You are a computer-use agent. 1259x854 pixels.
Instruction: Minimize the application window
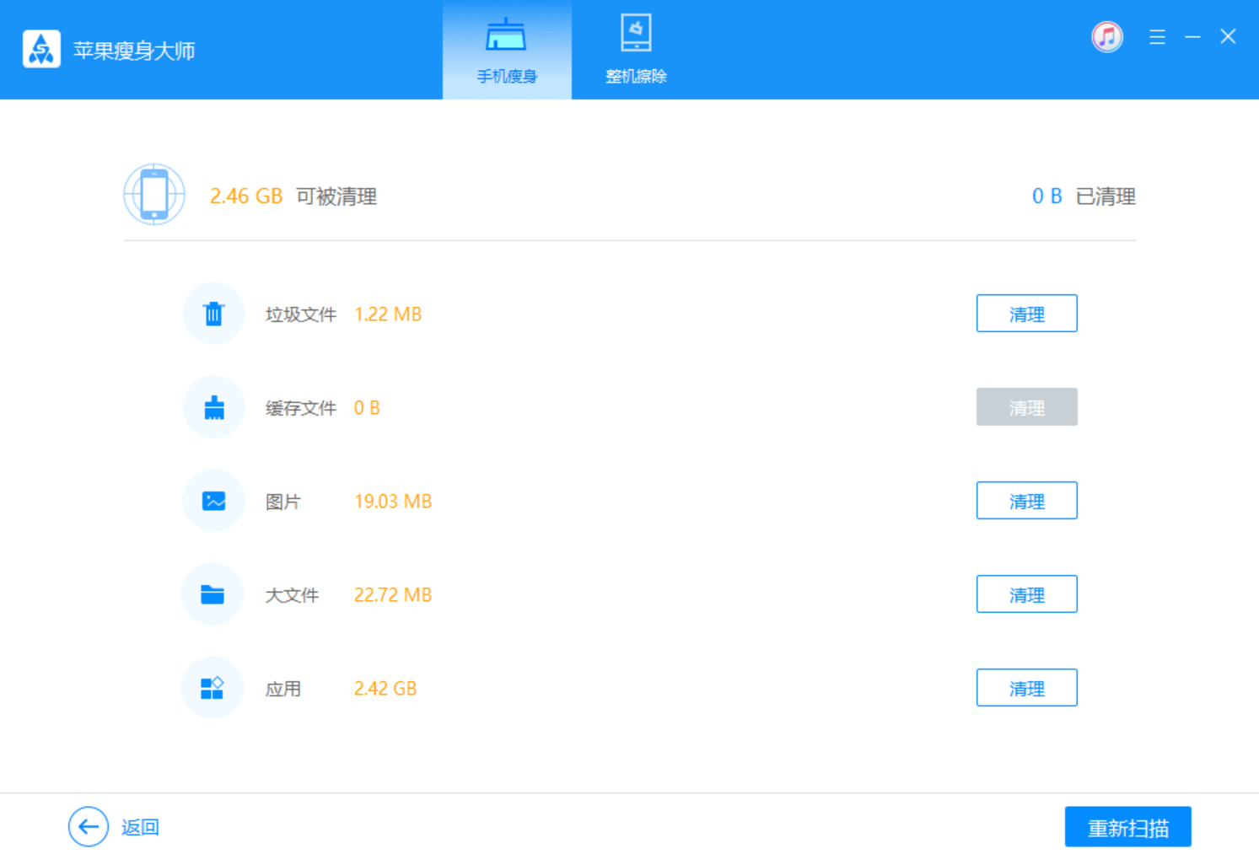coord(1192,37)
